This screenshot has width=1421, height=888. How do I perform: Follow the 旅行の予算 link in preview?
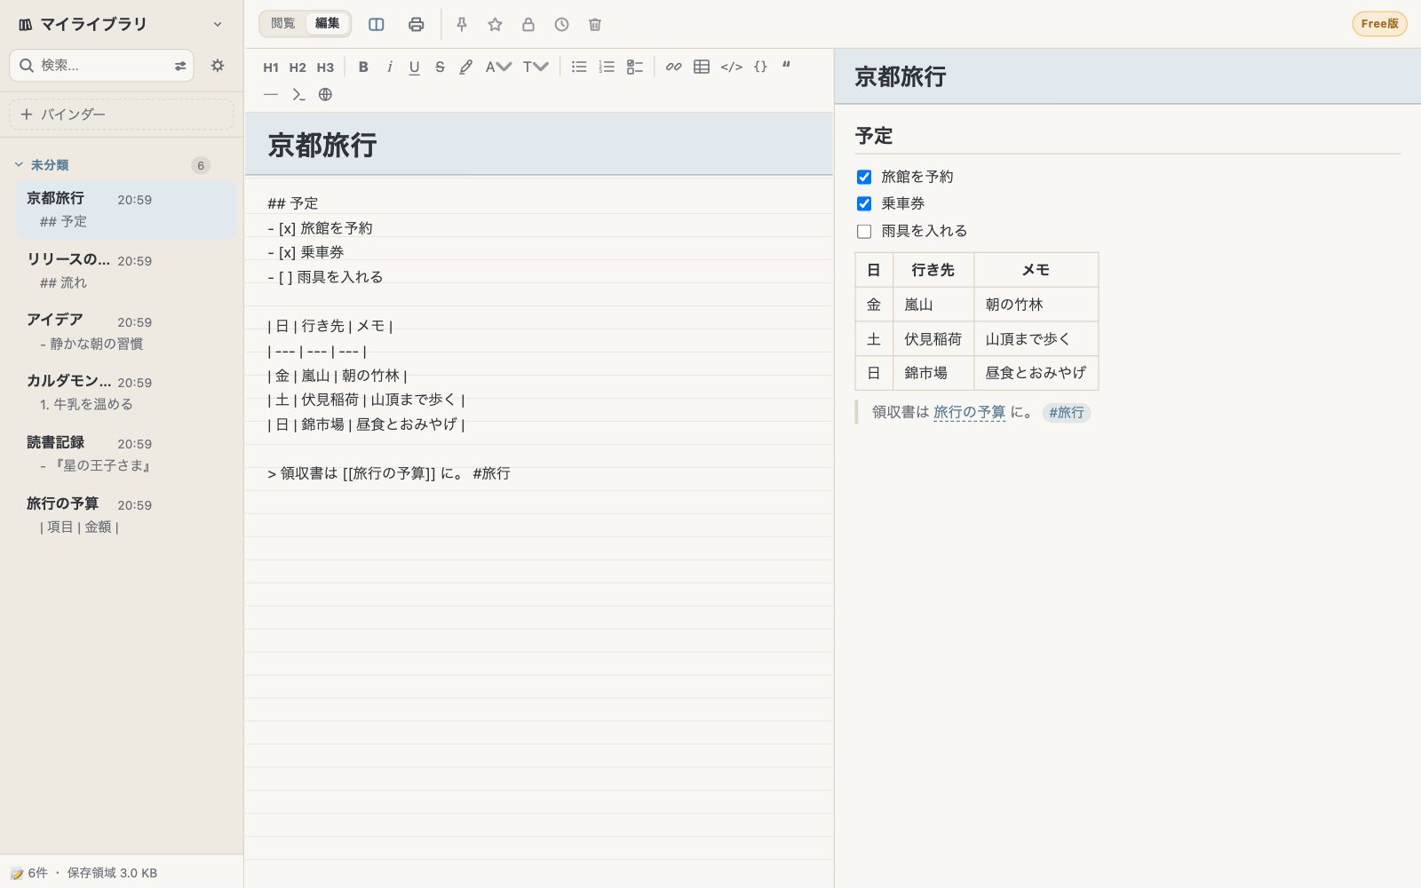pyautogui.click(x=969, y=412)
